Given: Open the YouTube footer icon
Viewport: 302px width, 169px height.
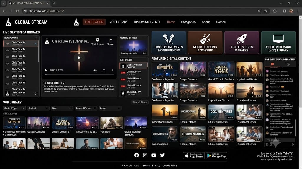Looking at the screenshot, I should point(154,155).
